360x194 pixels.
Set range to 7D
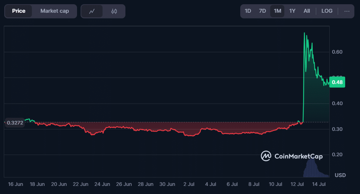pos(262,11)
